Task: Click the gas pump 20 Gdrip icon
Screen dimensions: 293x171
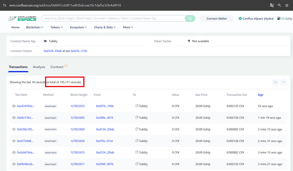Action: 279,18
